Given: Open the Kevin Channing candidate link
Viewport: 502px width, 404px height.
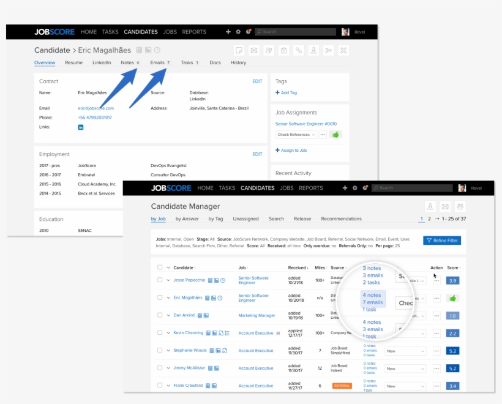Looking at the screenshot, I should click(189, 333).
